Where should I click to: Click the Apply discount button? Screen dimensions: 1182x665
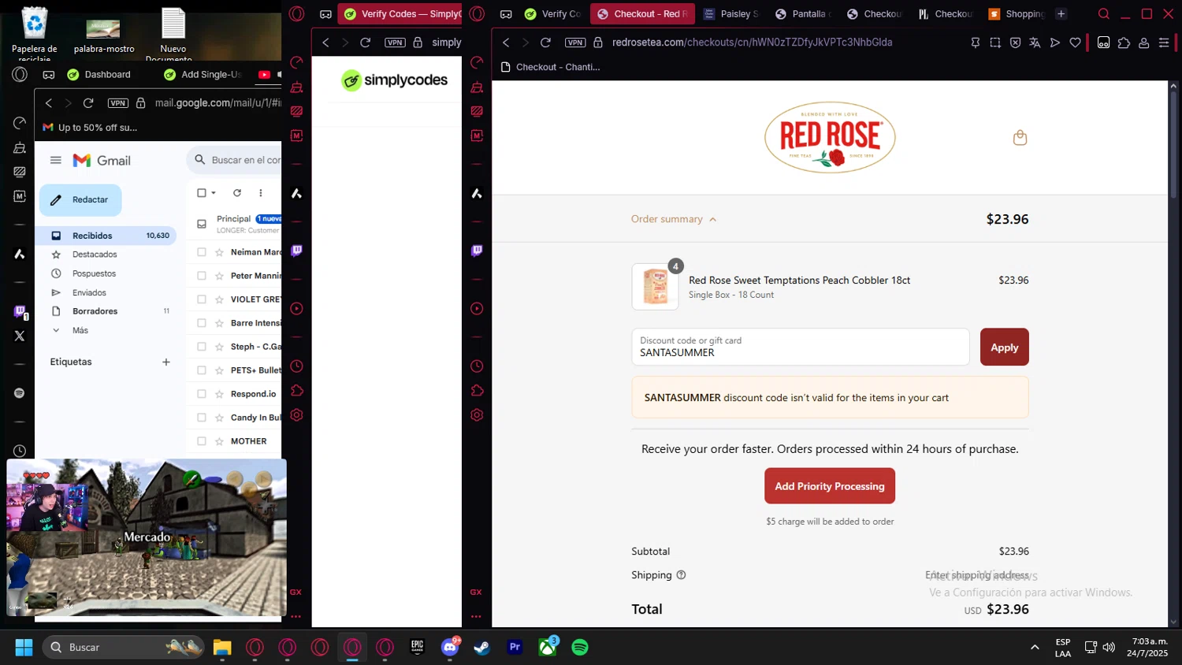(x=1005, y=347)
